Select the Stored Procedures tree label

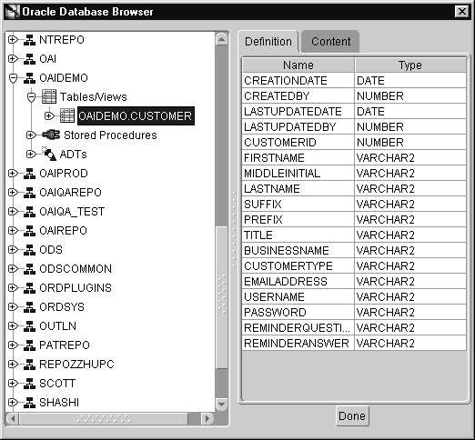coord(110,135)
